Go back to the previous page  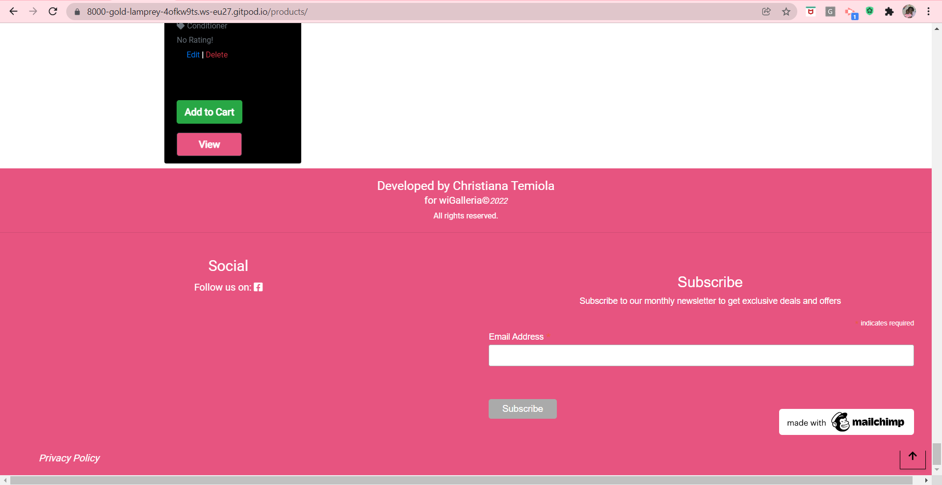point(13,11)
